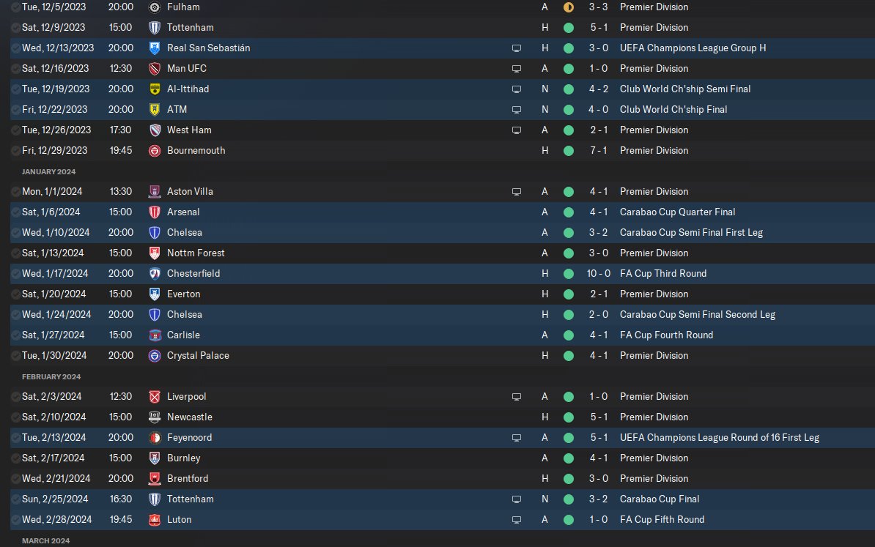
Task: Select the Carabao Cup Final competition link
Action: point(659,499)
